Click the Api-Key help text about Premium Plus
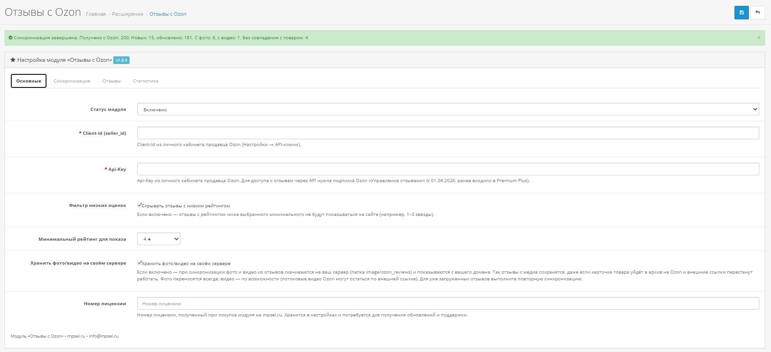 point(334,181)
